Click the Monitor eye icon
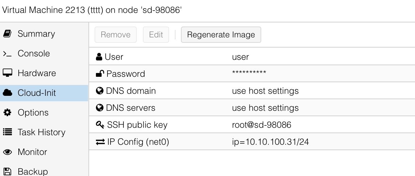The width and height of the screenshot is (415, 176). tap(7, 152)
